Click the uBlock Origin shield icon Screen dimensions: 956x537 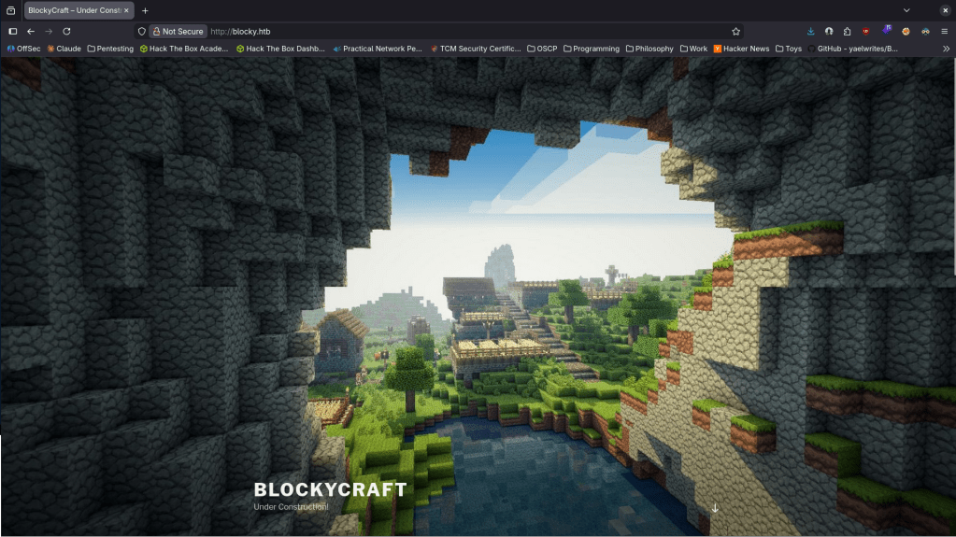866,31
